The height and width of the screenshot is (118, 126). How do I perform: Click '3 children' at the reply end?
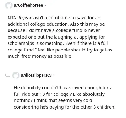coord(104,107)
